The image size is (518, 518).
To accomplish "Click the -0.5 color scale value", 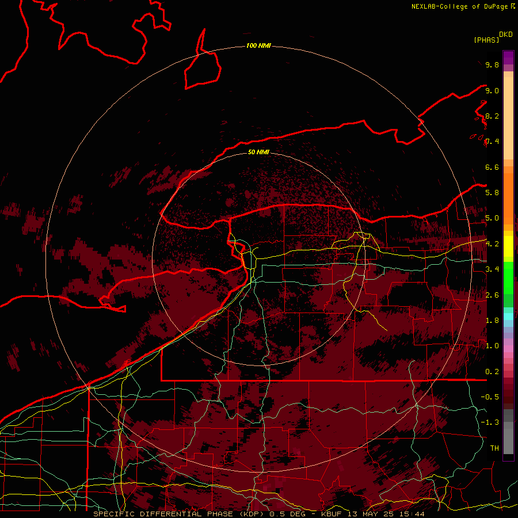I will point(490,397).
